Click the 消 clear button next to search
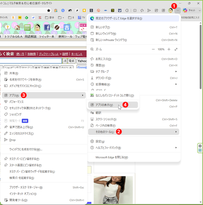203x205 pixels. [65, 61]
